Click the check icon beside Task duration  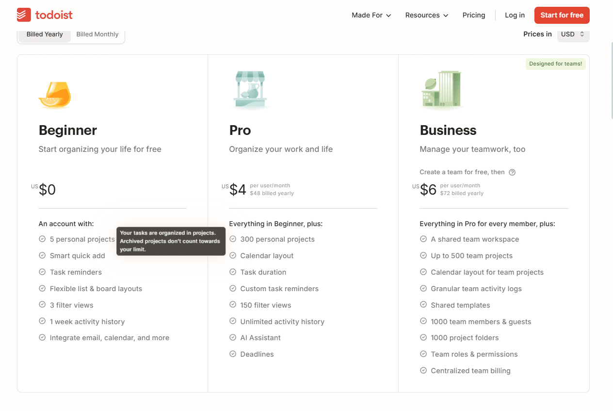click(x=233, y=272)
